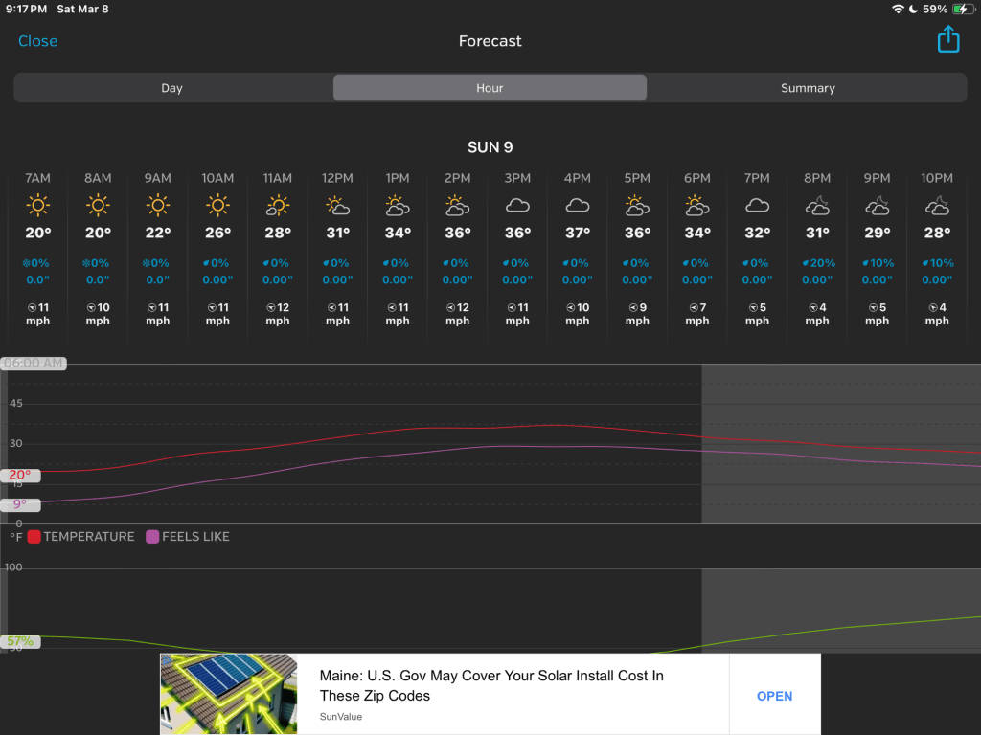Close the Forecast view

(37, 41)
